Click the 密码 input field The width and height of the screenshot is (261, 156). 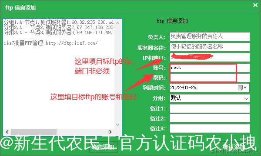210,78
